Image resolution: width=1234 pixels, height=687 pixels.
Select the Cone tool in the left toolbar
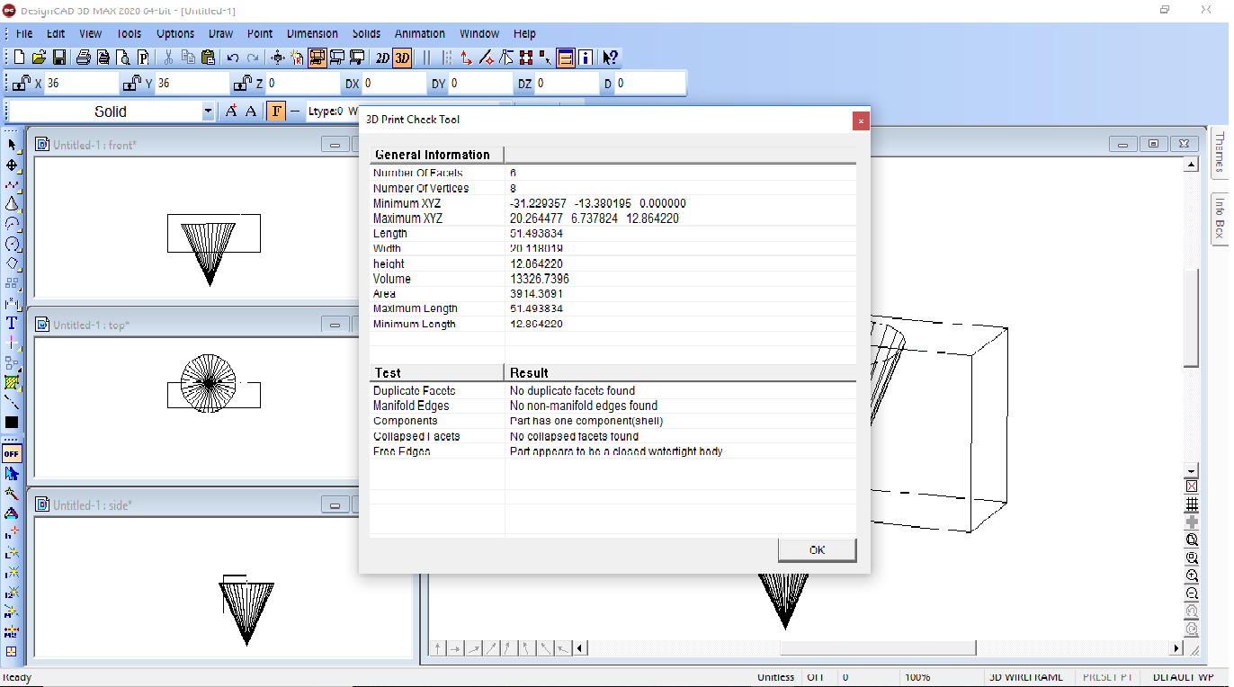click(x=11, y=203)
